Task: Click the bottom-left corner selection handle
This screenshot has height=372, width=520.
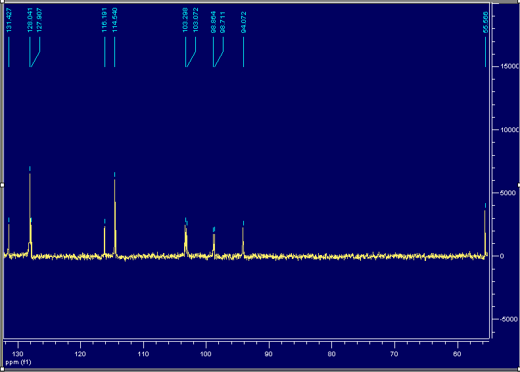Action: (x=2, y=369)
